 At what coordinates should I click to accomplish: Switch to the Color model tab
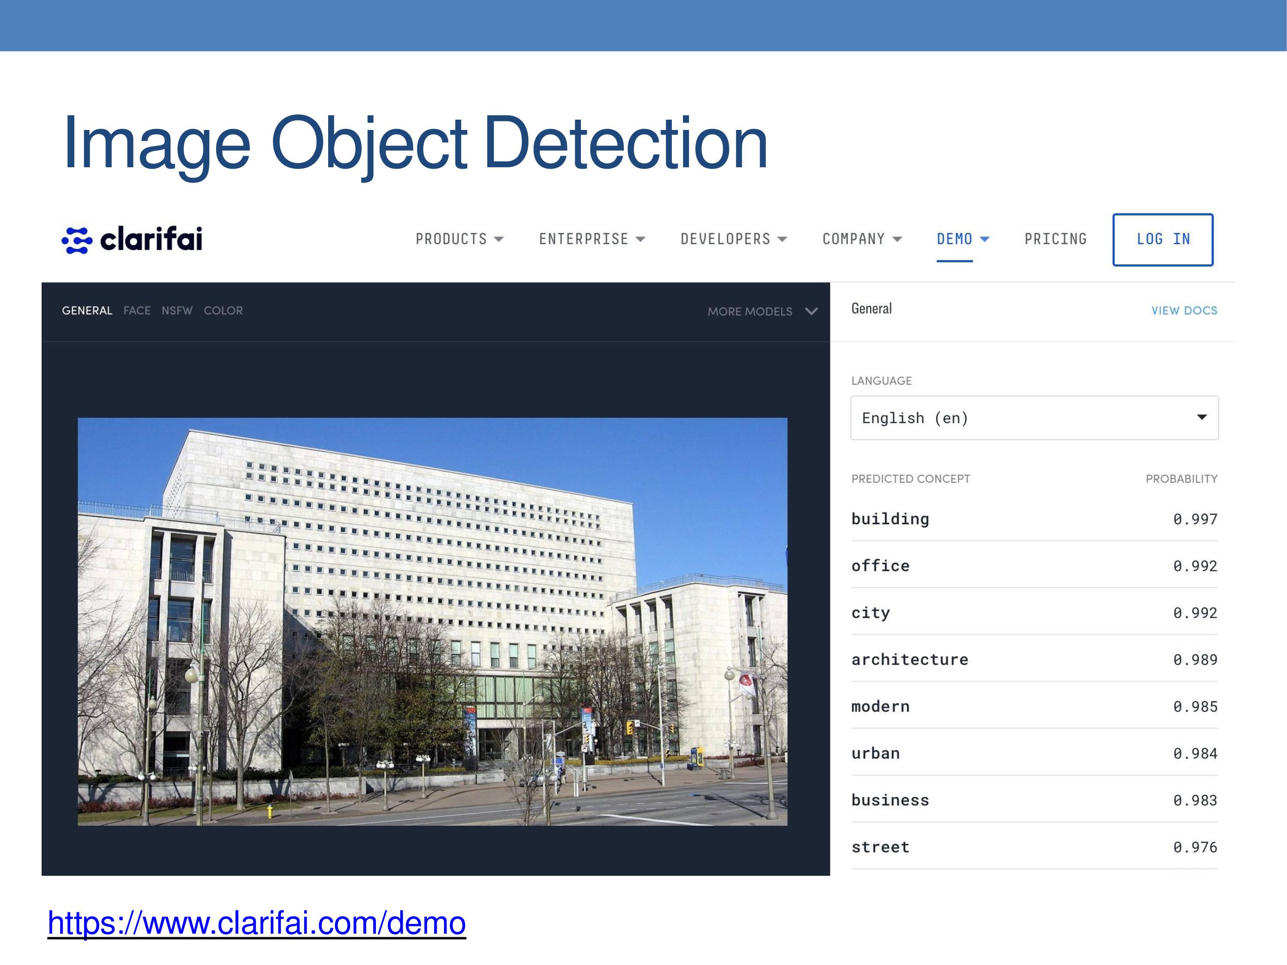[224, 311]
